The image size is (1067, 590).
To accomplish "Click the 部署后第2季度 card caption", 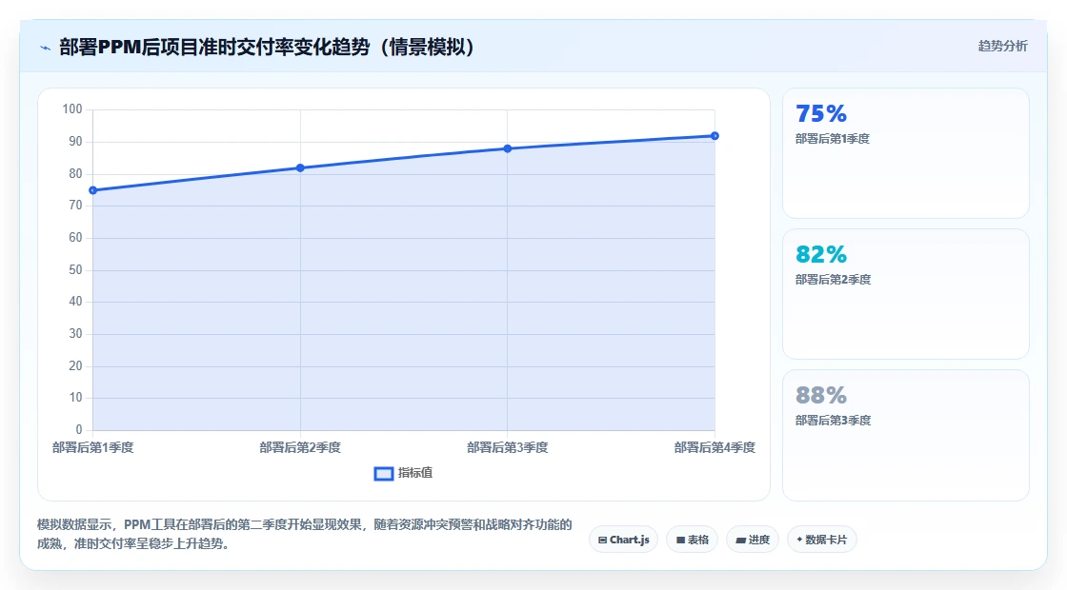I will [833, 280].
